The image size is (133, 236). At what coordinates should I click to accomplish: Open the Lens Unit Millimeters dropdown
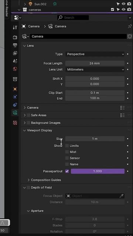click(x=95, y=70)
